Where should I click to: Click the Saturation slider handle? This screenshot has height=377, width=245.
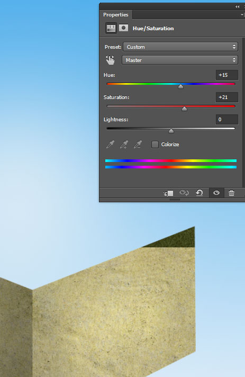[x=184, y=109]
